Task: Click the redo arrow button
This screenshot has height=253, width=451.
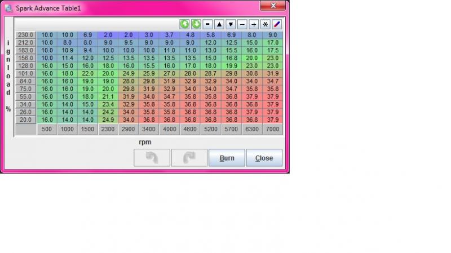Action: 189,158
